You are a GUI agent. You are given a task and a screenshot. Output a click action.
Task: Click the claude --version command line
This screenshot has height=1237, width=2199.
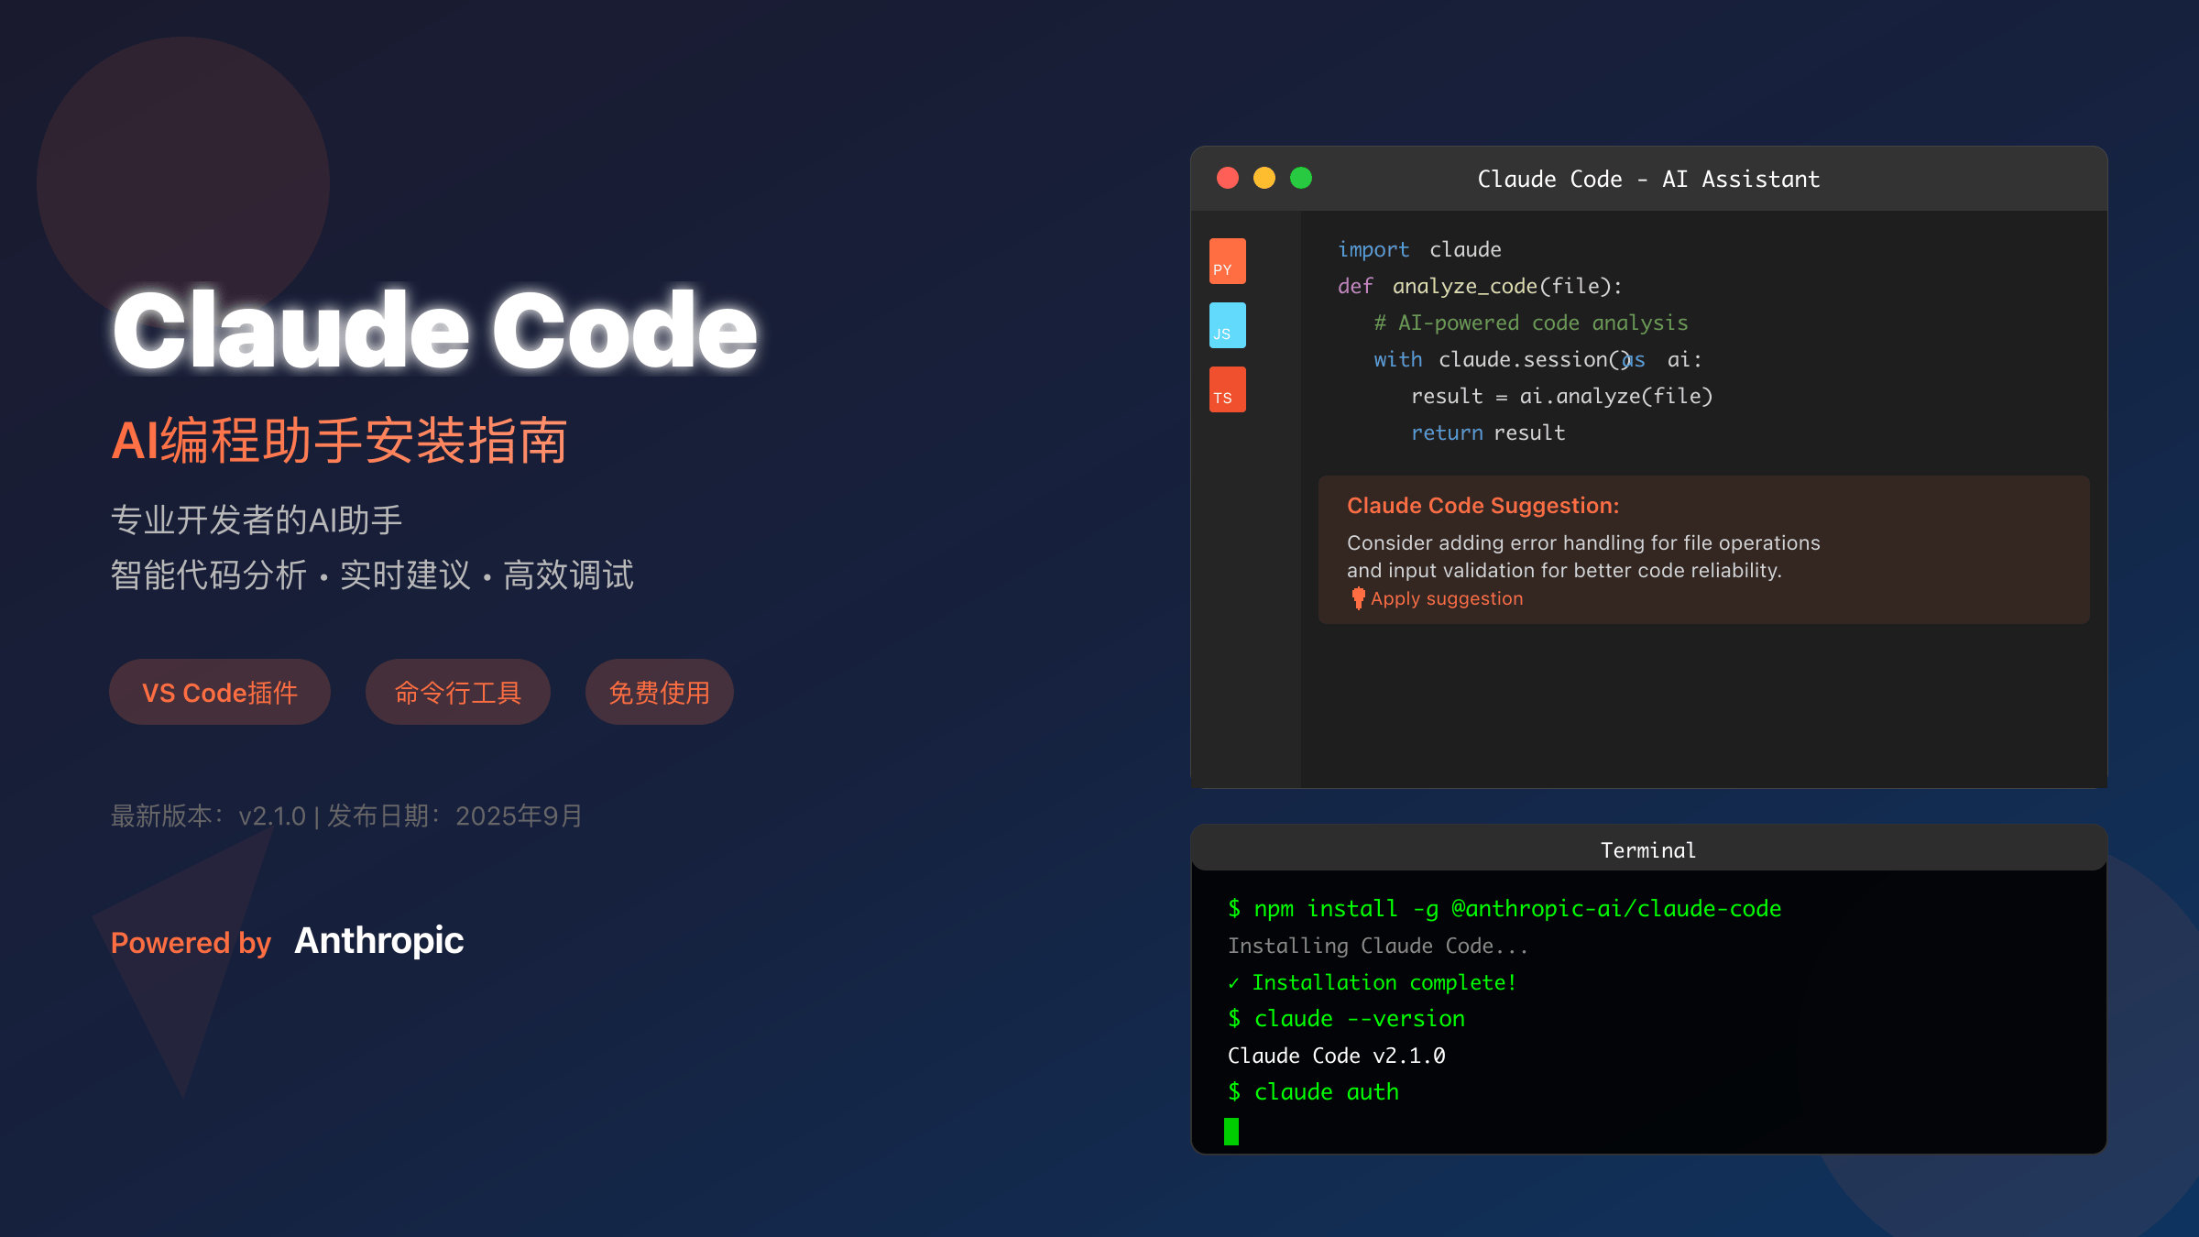(x=1346, y=1019)
